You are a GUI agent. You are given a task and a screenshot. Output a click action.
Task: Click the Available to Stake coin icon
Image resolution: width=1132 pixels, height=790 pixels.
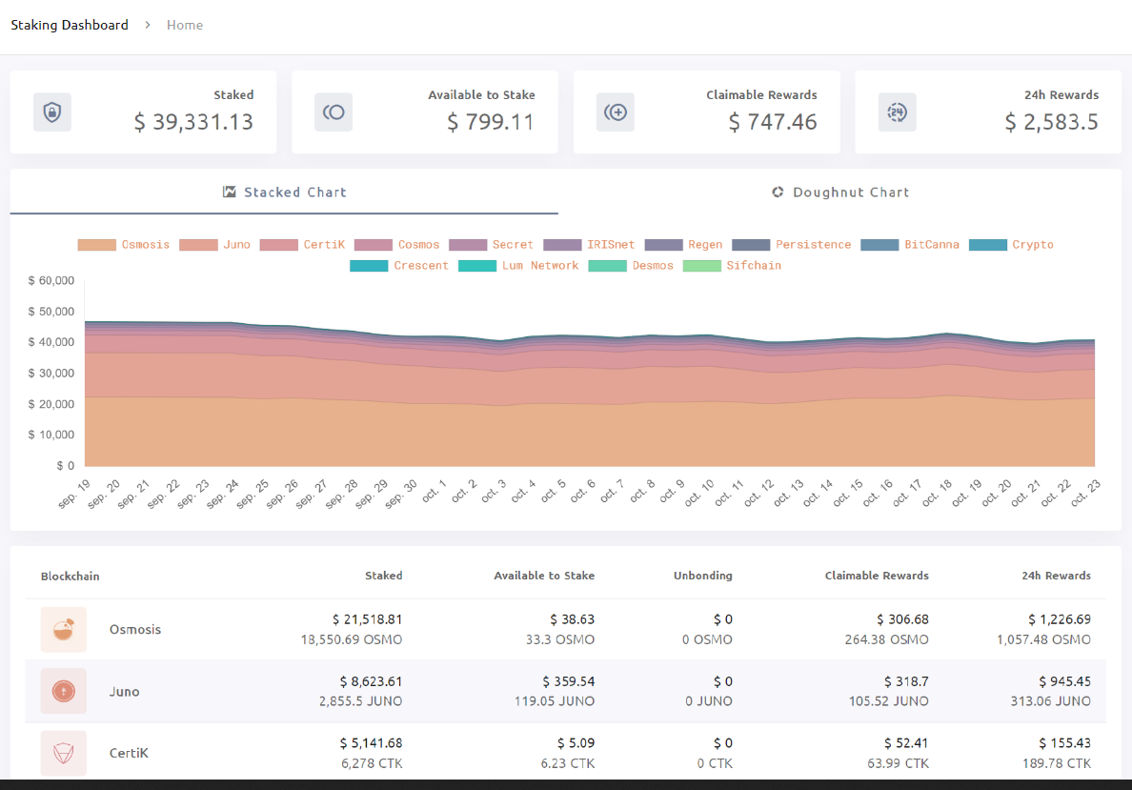[334, 111]
